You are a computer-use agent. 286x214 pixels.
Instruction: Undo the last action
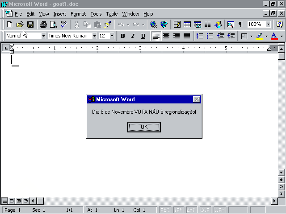pos(121,25)
